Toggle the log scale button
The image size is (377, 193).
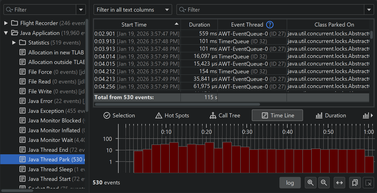[x=290, y=183]
